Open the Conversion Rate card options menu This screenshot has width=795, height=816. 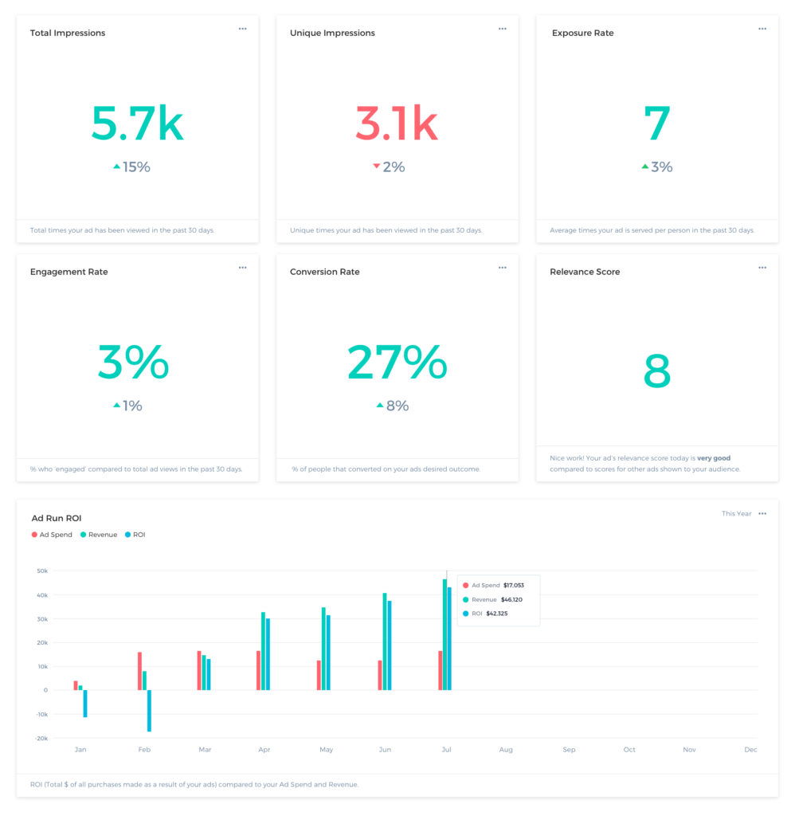coord(503,267)
